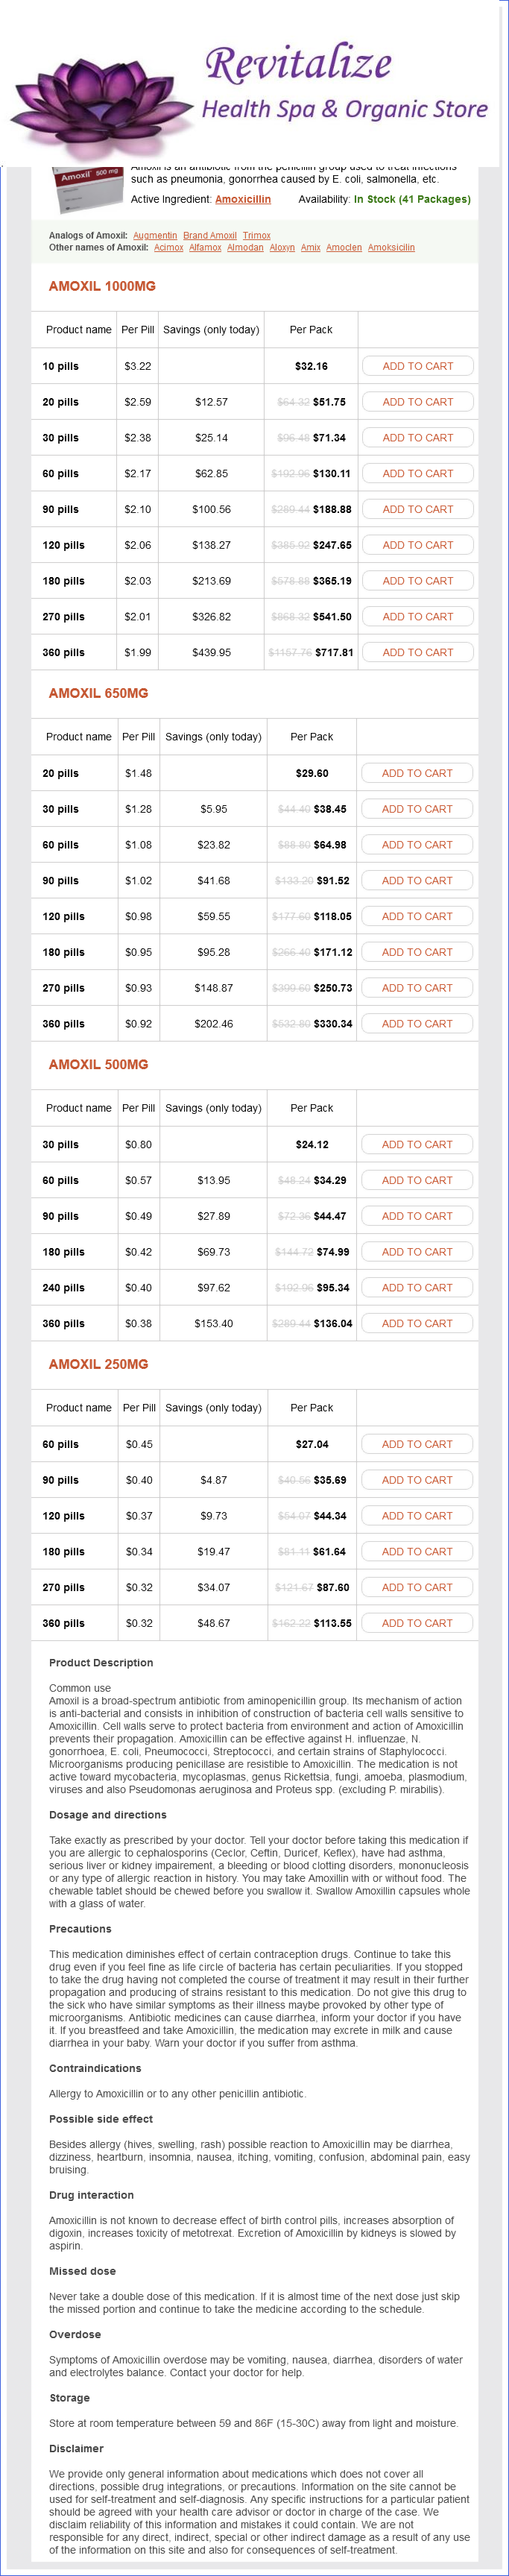The image size is (509, 2576).
Task: Visit the Almodan link
Action: (245, 248)
